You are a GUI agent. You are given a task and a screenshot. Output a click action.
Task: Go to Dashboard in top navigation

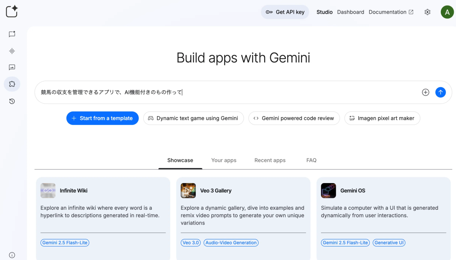pyautogui.click(x=350, y=12)
